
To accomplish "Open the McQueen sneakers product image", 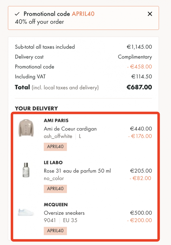I will click(x=26, y=212).
